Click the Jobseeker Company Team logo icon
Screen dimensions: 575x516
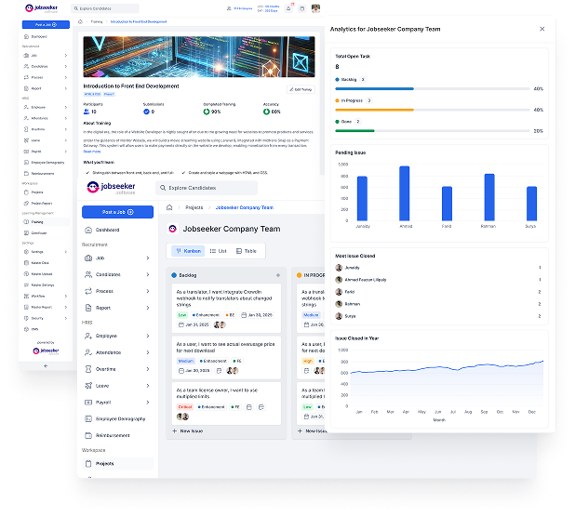click(173, 229)
